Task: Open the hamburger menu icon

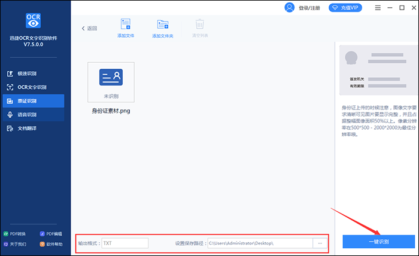Action: coord(378,8)
